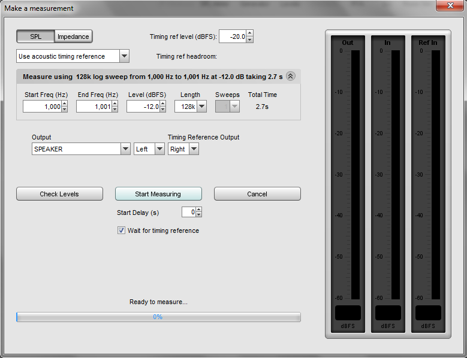Click the In level meter bar

(396, 175)
